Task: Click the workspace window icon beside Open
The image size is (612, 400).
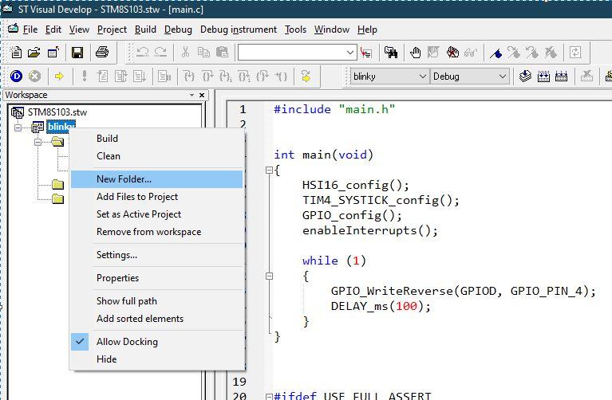Action: click(53, 53)
